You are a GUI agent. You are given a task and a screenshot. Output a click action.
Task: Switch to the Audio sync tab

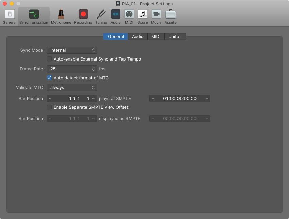click(x=138, y=37)
